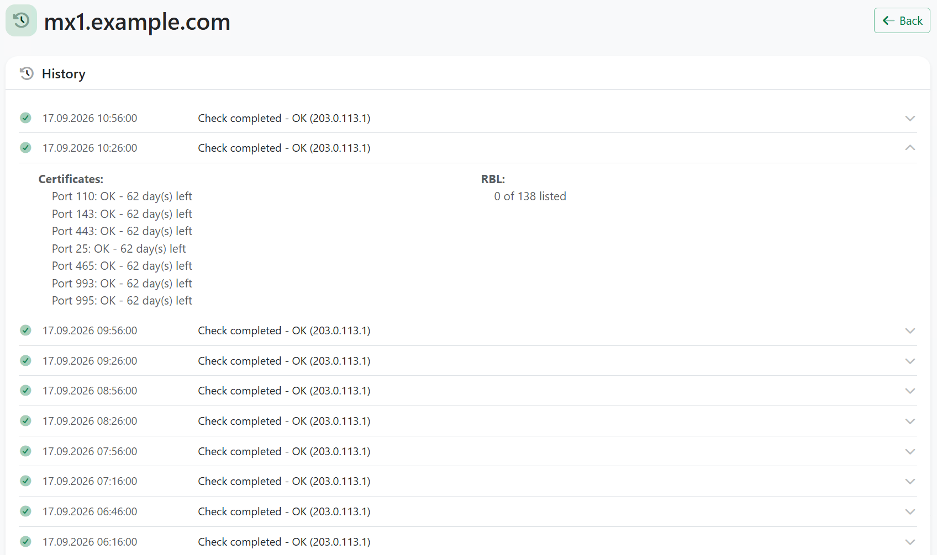Screen dimensions: 937x555
Task: Expand the 07:16:00 check details chevron
Action: click(910, 481)
